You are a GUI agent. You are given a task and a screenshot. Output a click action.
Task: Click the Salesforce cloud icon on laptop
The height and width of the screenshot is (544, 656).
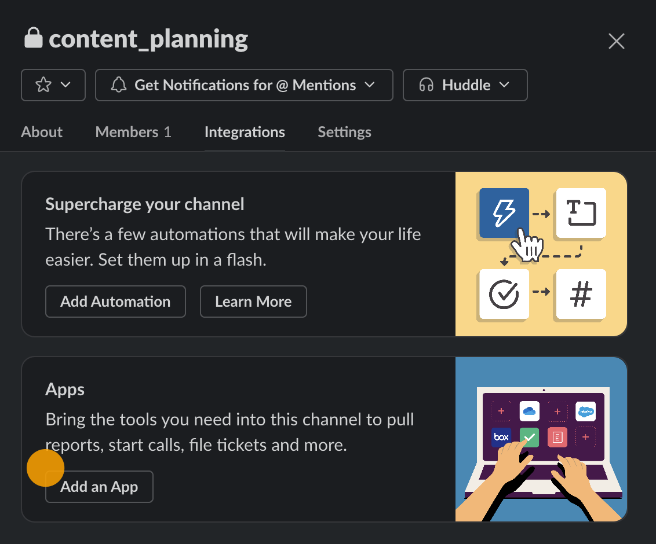point(586,411)
